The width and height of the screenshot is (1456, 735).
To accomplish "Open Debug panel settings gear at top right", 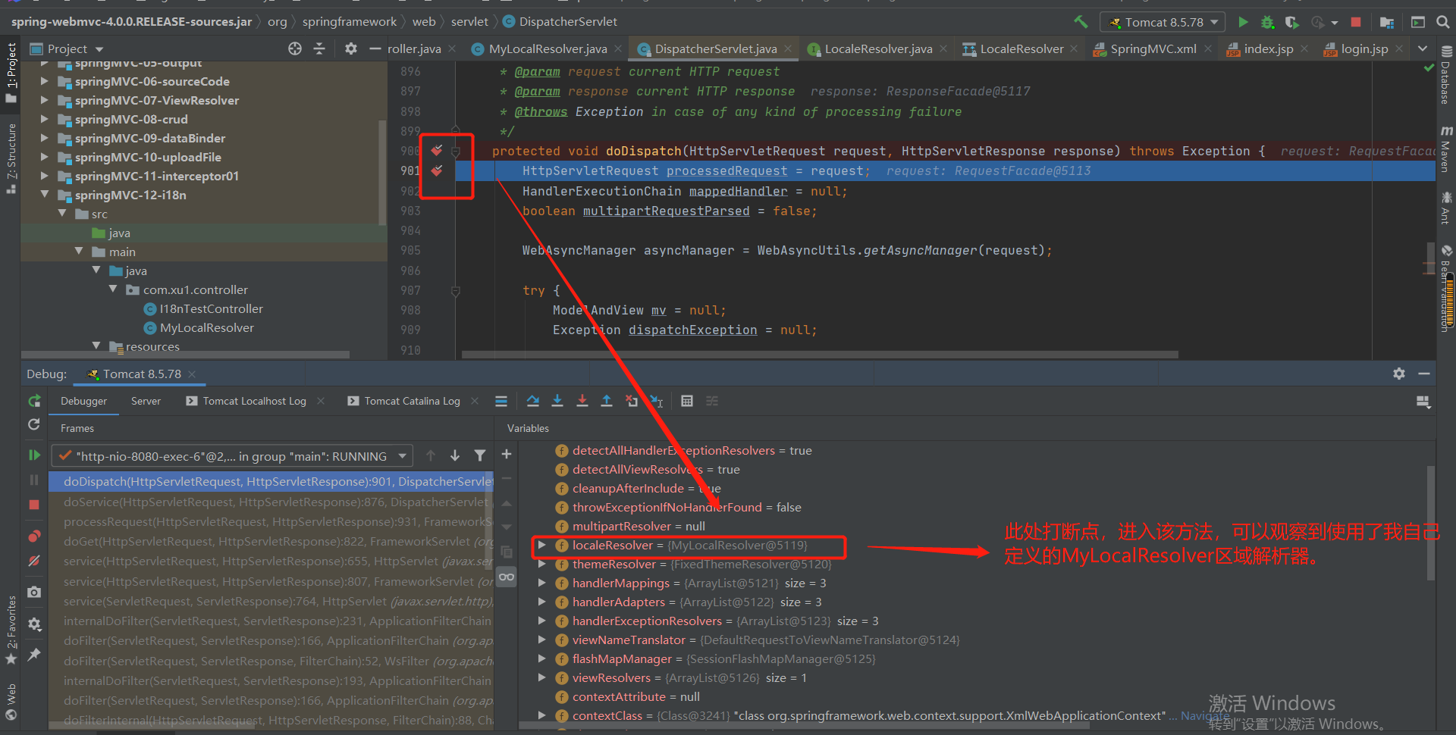I will [1399, 374].
